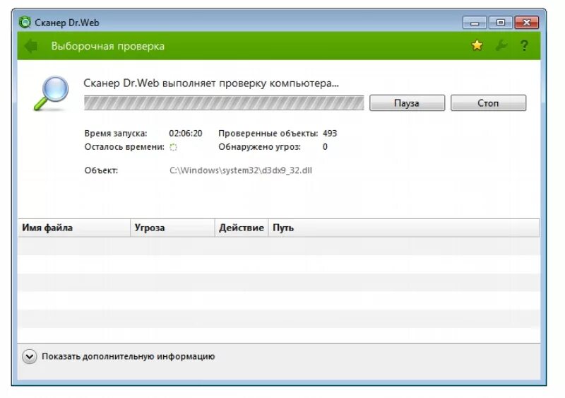This screenshot has height=398, width=565.
Task: Click the scanned object path d3dx9_32.dll
Action: (x=241, y=170)
